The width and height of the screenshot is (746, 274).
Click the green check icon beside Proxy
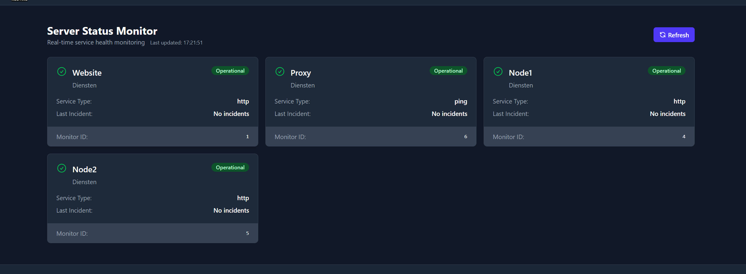click(x=280, y=72)
